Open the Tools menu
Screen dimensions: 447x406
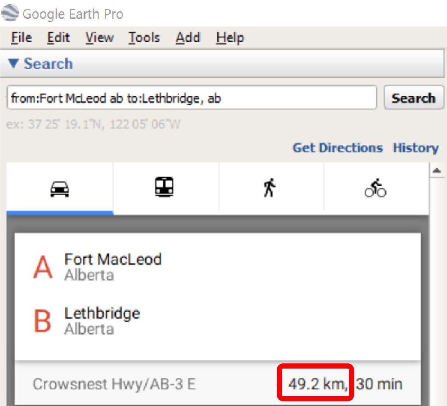[144, 38]
